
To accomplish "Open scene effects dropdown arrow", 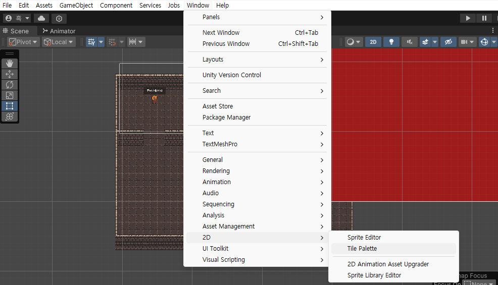I will tap(435, 42).
